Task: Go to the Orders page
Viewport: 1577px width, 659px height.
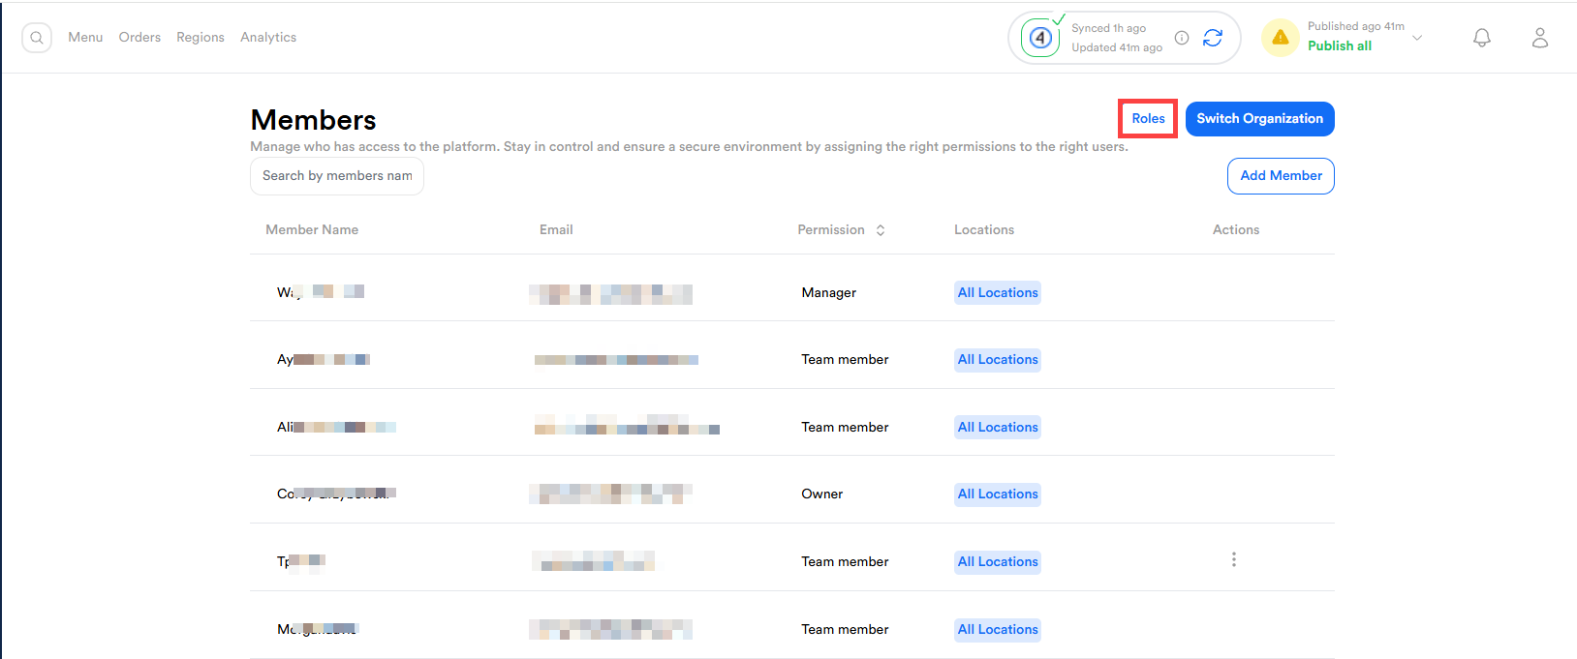Action: coord(139,38)
